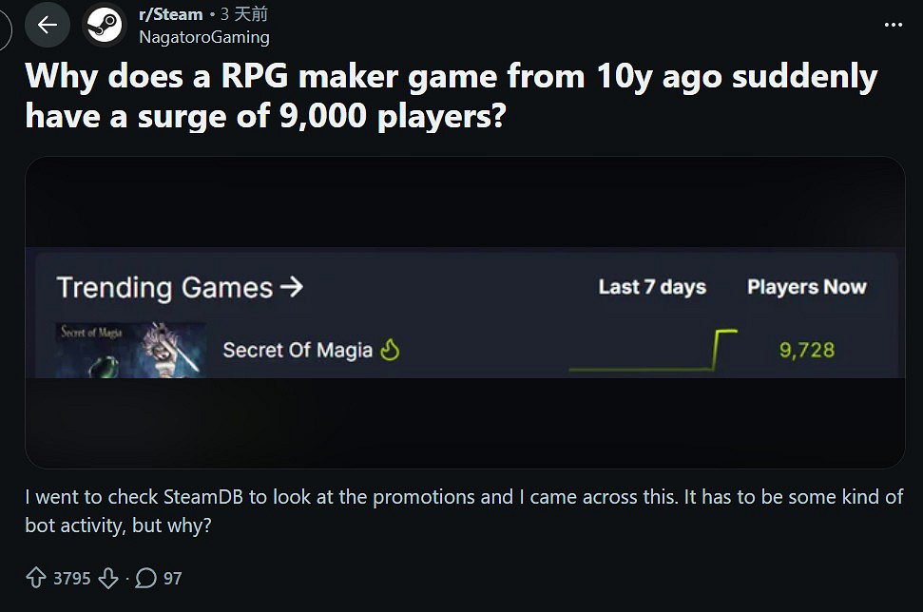Viewport: 923px width, 612px height.
Task: Click the post title about RPG maker game
Action: tap(451, 95)
